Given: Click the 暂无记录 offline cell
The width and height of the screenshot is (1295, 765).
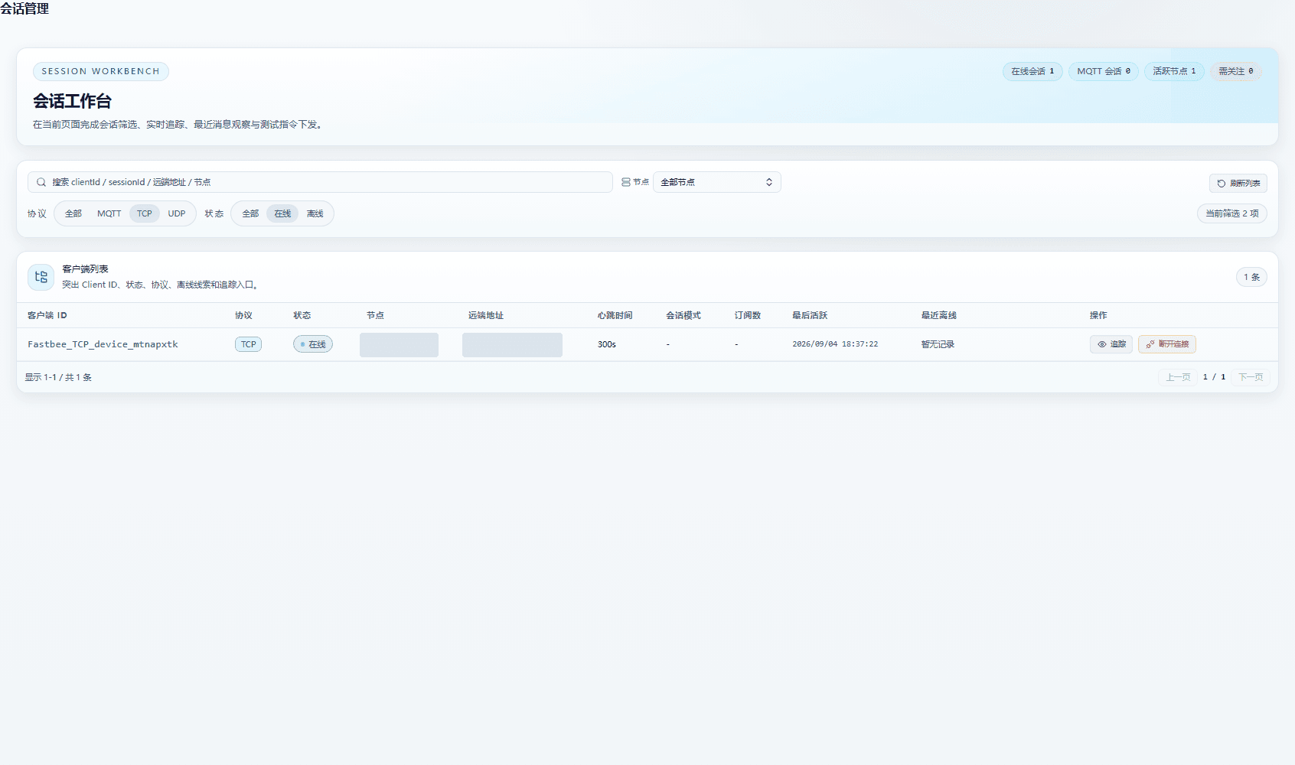Looking at the screenshot, I should tap(938, 344).
